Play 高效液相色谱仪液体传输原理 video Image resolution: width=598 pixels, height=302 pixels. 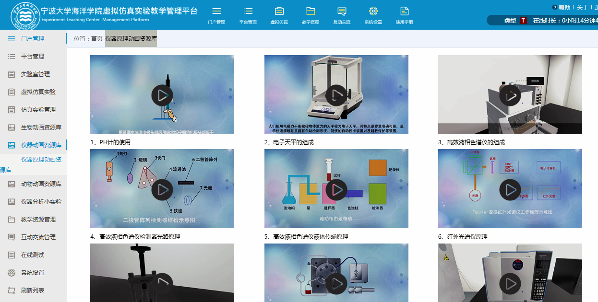[336, 190]
